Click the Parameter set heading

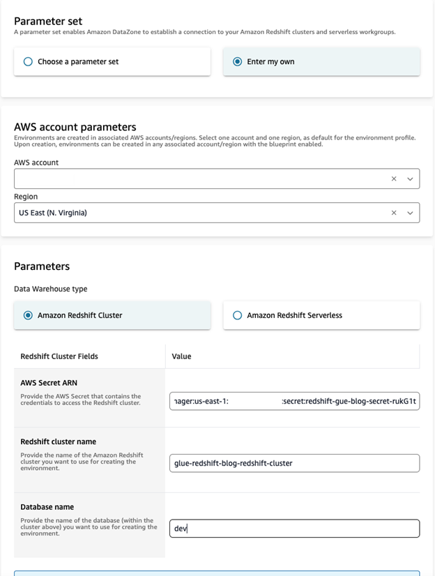(48, 22)
